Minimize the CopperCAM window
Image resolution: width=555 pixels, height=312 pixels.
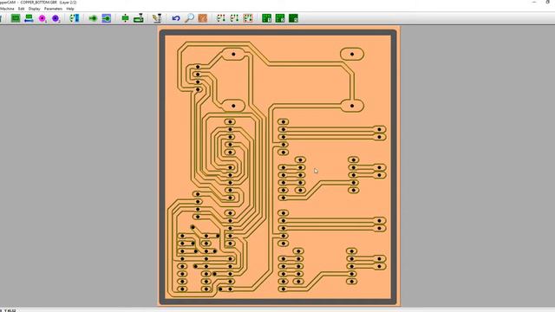point(534,2)
